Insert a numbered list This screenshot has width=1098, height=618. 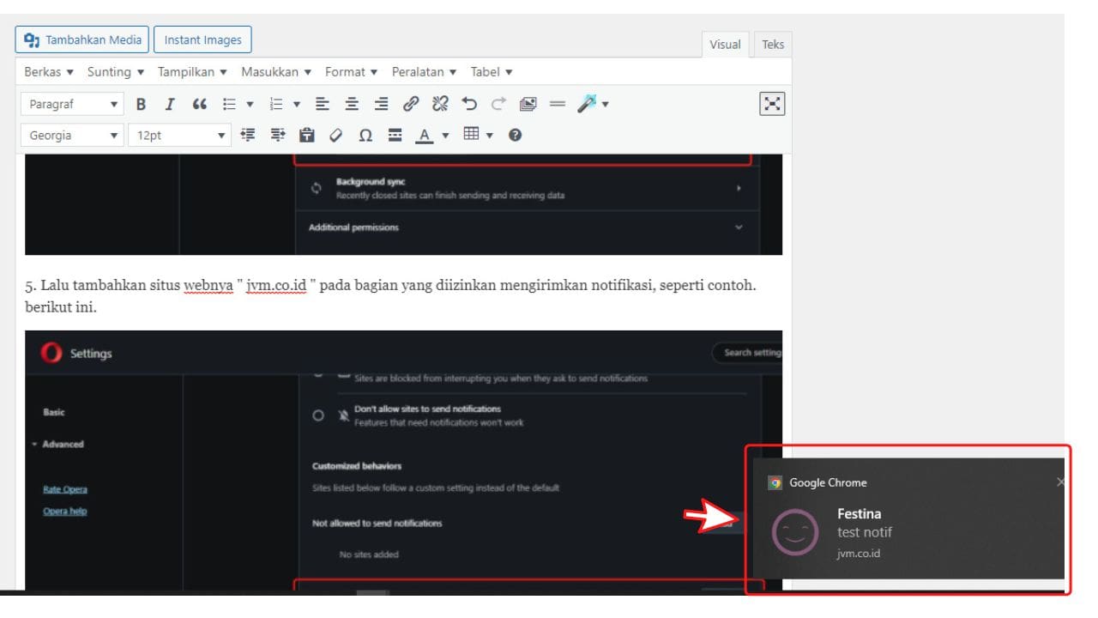tap(276, 104)
